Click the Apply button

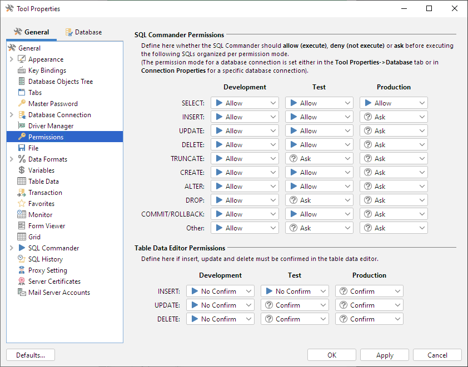point(385,355)
